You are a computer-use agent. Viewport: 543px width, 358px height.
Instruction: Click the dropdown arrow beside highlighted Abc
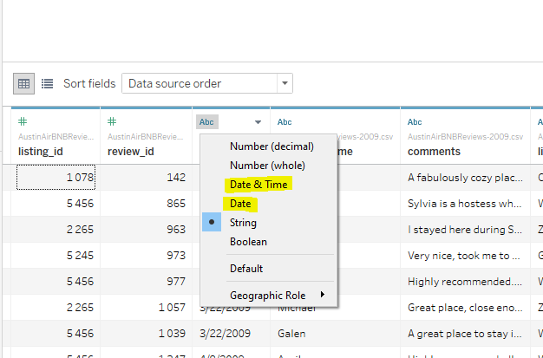point(258,123)
